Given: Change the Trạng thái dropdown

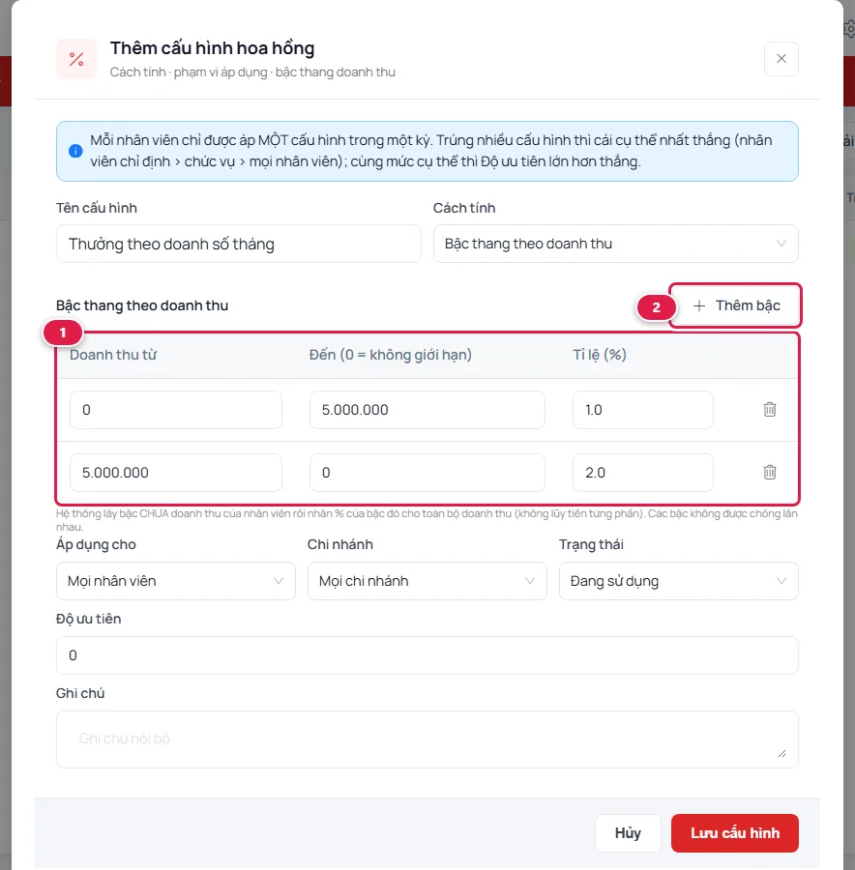Looking at the screenshot, I should [678, 581].
